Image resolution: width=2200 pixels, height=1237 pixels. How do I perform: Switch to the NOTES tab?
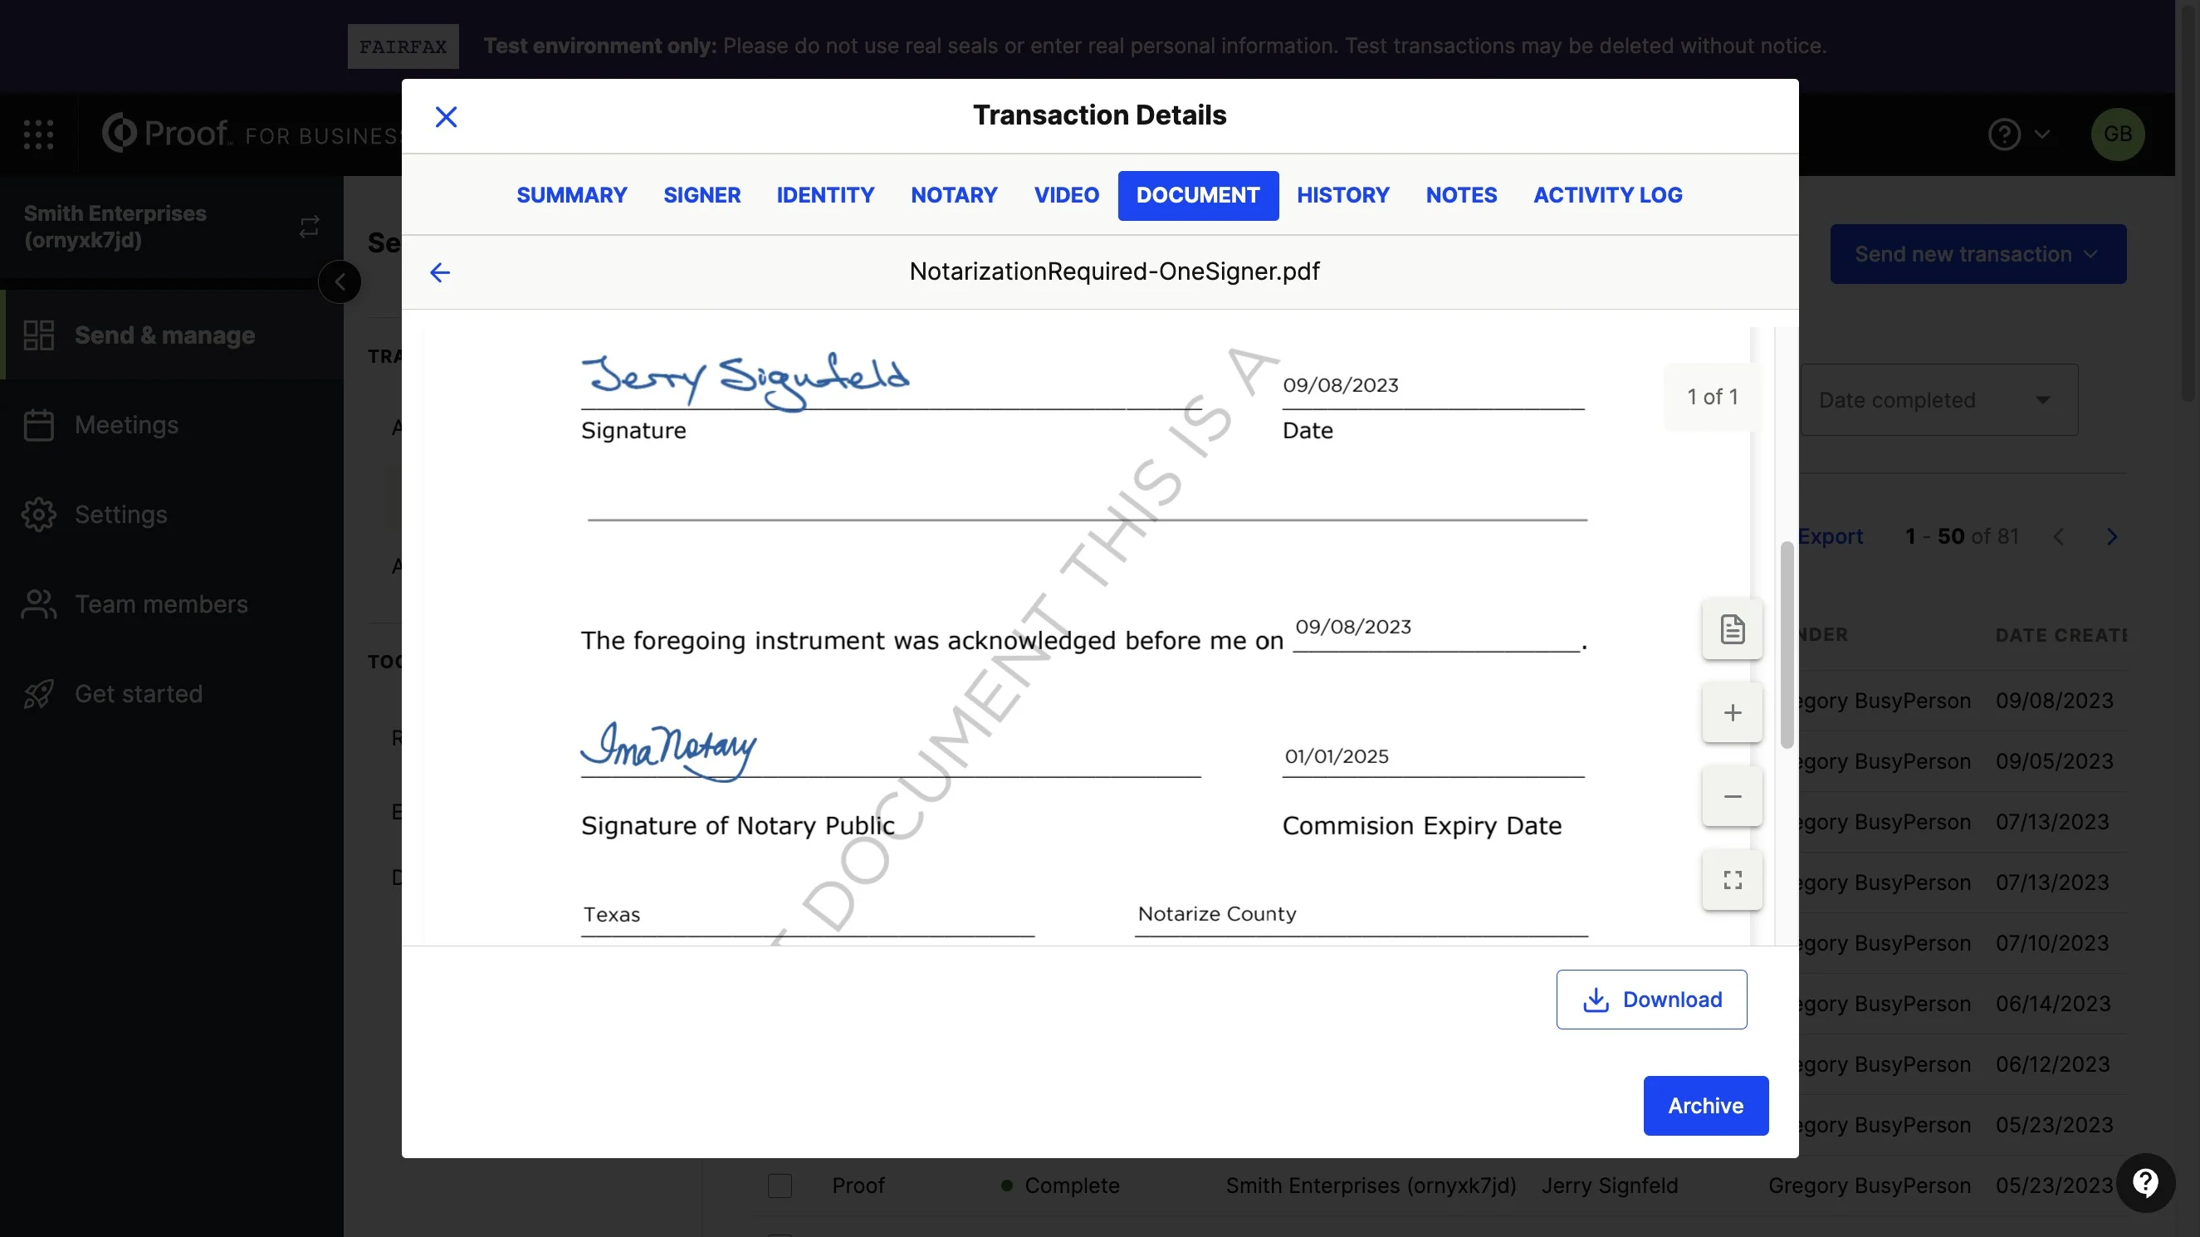click(x=1460, y=196)
